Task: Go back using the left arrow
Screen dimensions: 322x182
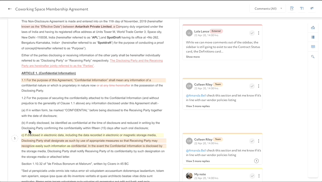Action: 10,9
